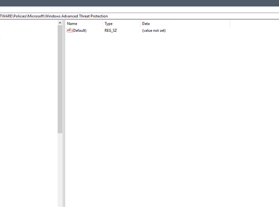Click the scrollbar track below the thumb
Screen dimensions: 279x209
[60, 170]
